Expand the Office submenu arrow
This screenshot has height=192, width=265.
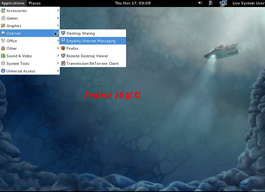(x=58, y=41)
